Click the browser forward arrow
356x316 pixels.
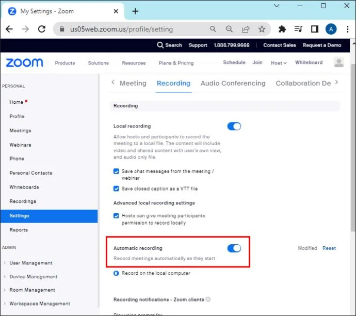[x=25, y=29]
